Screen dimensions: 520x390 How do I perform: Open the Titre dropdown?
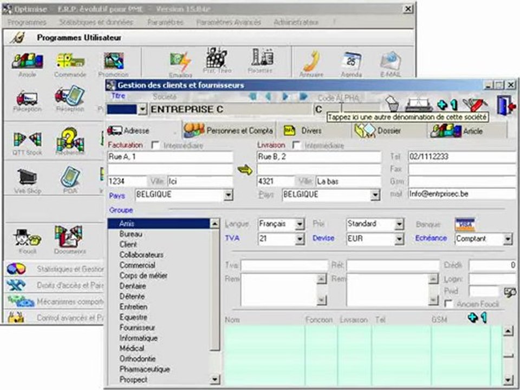click(x=142, y=109)
